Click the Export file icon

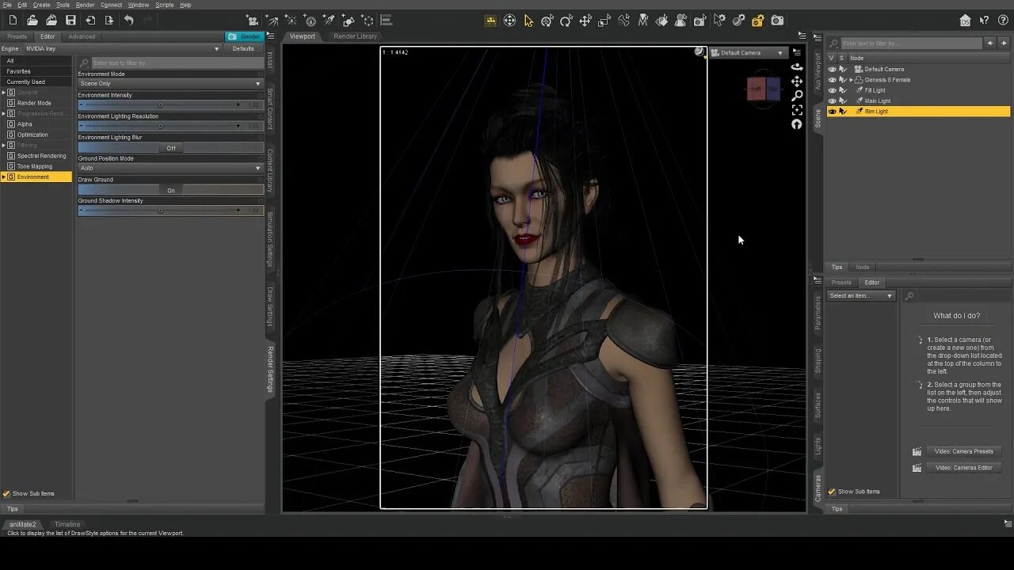(x=109, y=20)
